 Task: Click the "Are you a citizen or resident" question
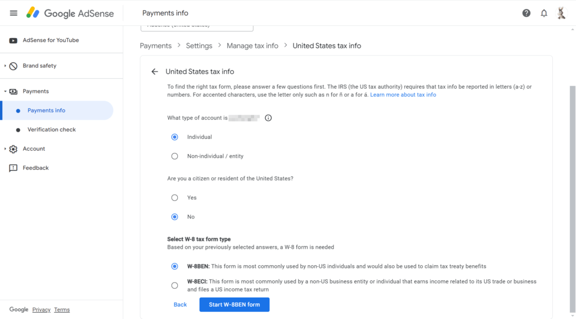coord(230,179)
